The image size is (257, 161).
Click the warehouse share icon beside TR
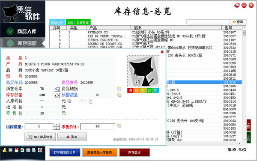[x=57, y=89]
